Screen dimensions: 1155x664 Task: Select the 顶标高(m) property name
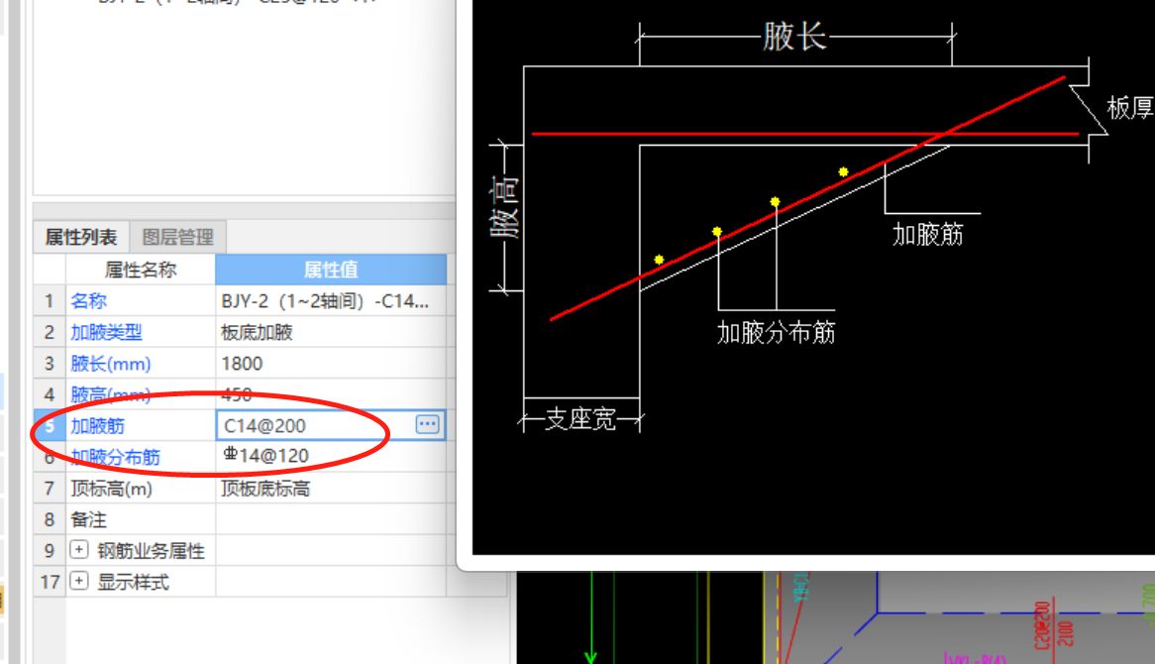pos(111,489)
